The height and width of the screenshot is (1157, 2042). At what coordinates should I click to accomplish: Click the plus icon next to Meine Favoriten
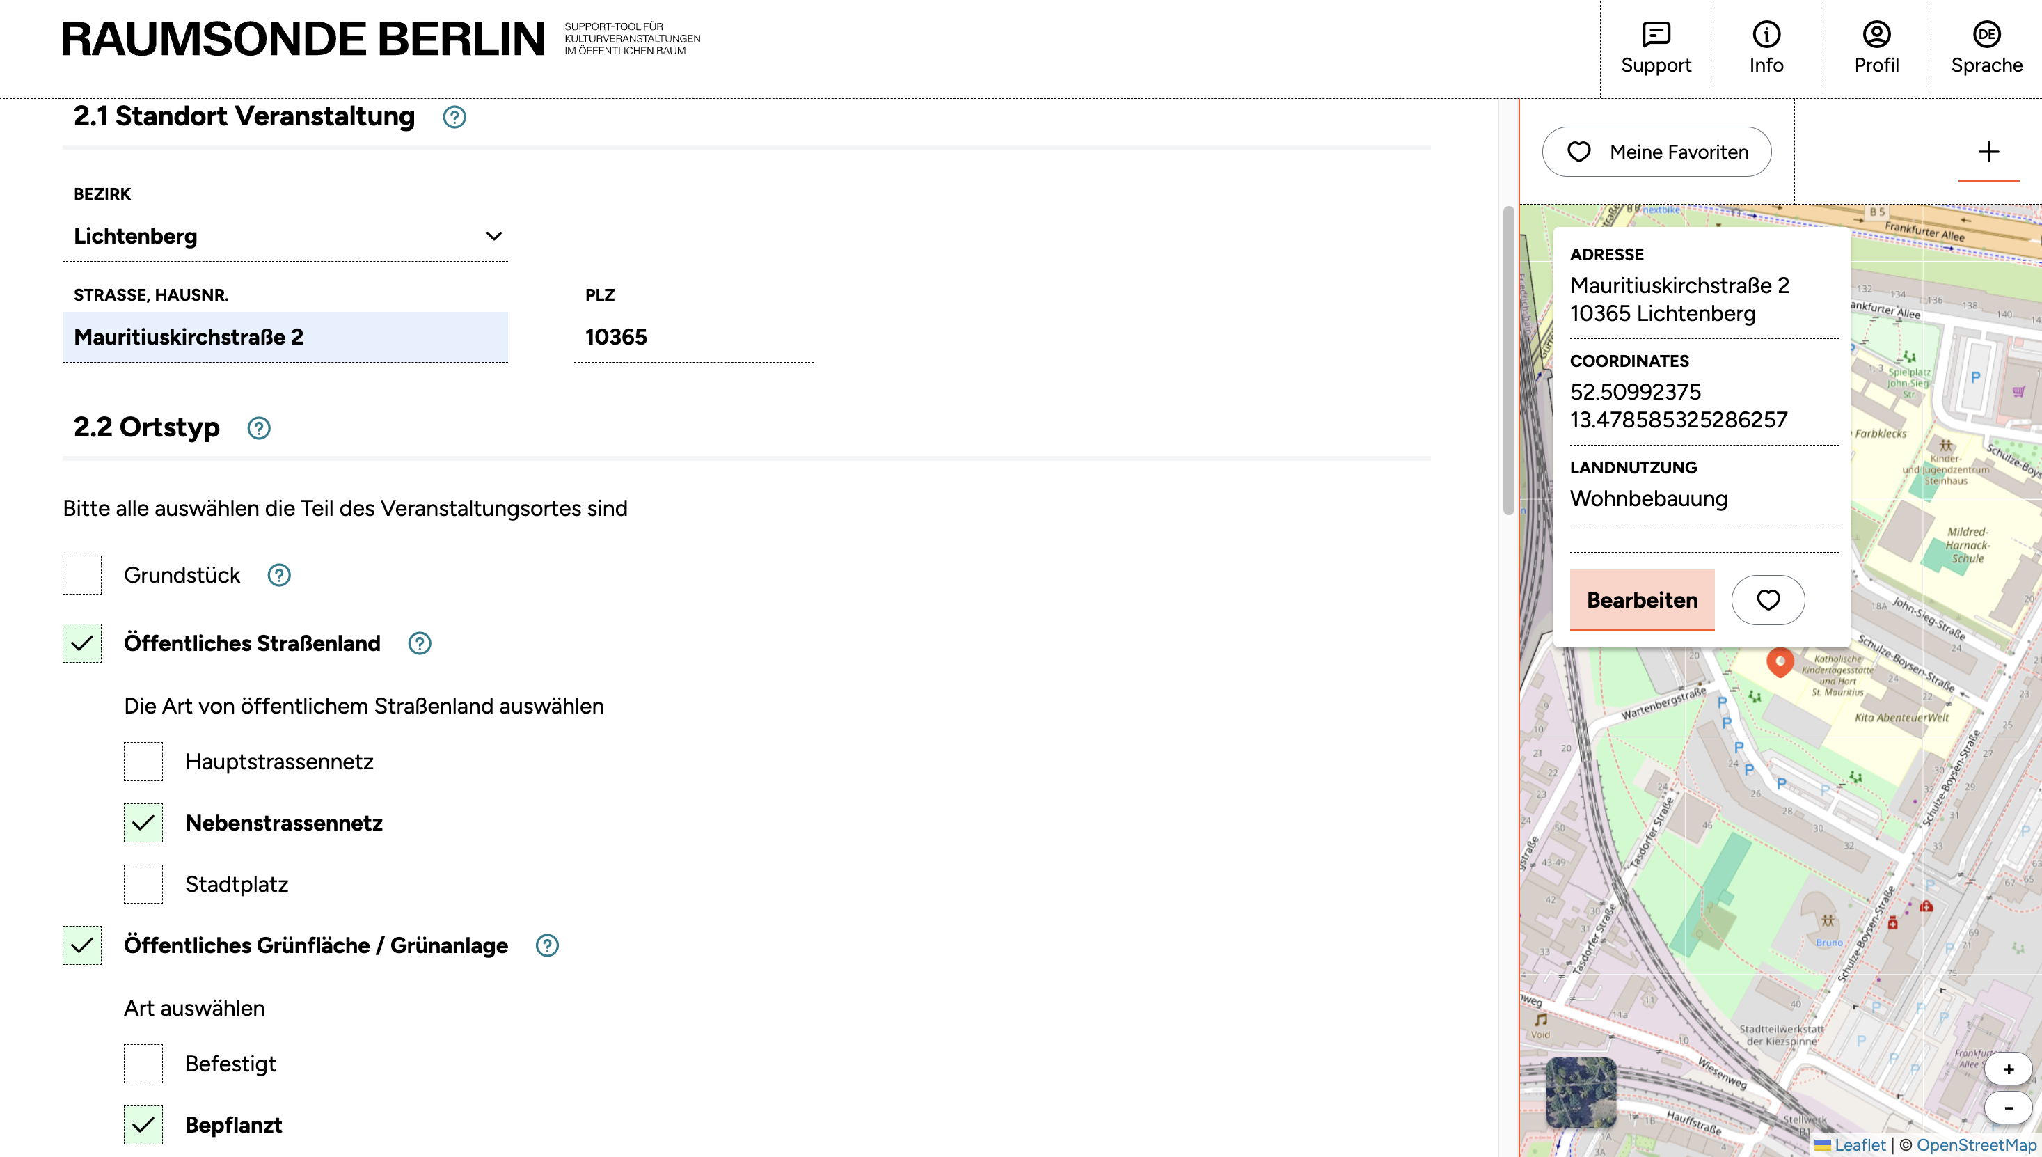click(1988, 152)
